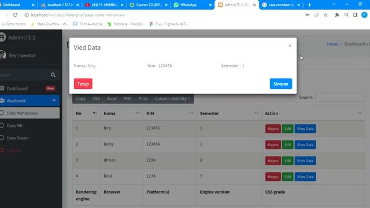The image size is (370, 208).
Task: Reload the page with refresh icon
Action: pos(16,15)
